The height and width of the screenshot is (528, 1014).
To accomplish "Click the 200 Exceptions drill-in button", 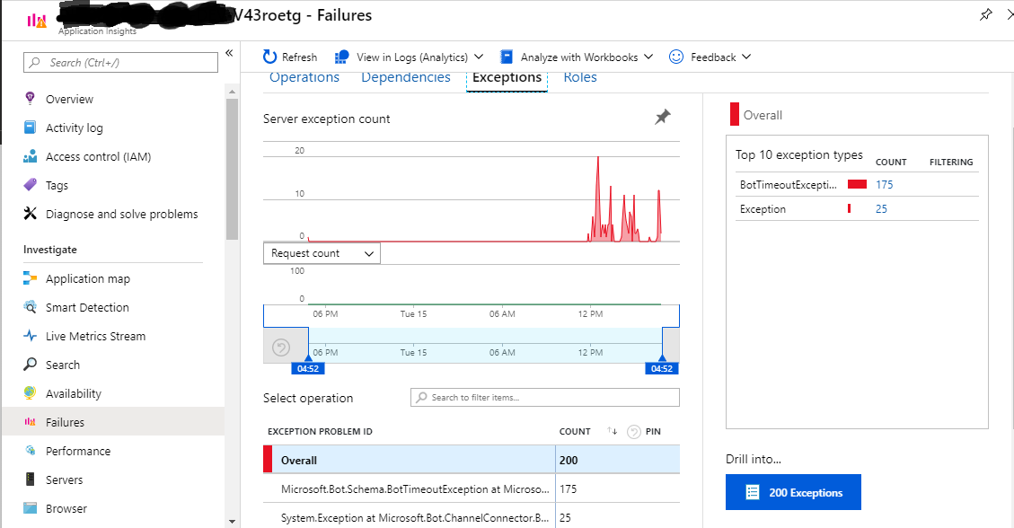I will tap(792, 492).
